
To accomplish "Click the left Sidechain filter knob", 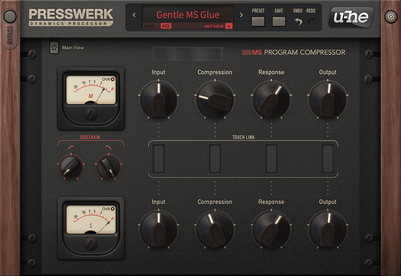I will [71, 166].
